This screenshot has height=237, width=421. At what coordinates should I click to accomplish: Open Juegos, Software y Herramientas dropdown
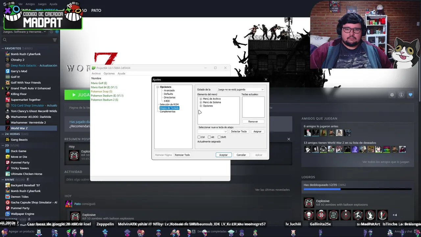click(x=25, y=32)
